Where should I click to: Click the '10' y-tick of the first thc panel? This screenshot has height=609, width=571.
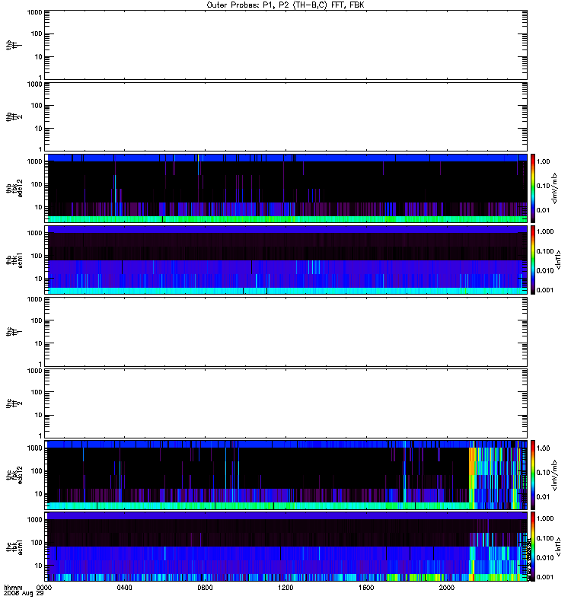pos(39,343)
